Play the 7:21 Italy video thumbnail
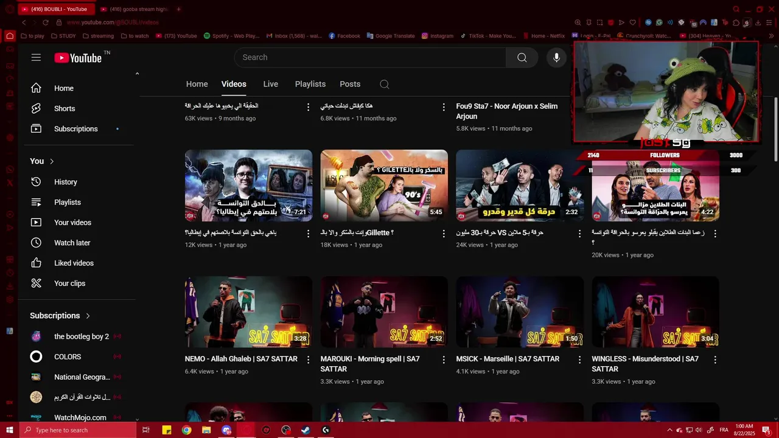This screenshot has height=438, width=779. pos(248,186)
